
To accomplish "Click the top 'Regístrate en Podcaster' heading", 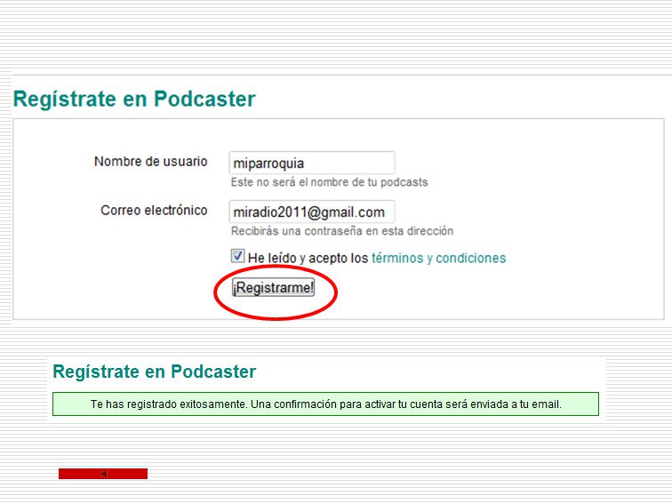I will pos(134,99).
